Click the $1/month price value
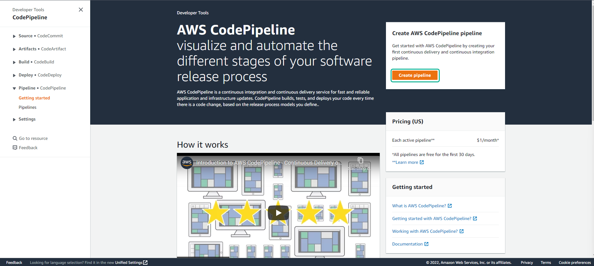594x266 pixels. tap(488, 140)
